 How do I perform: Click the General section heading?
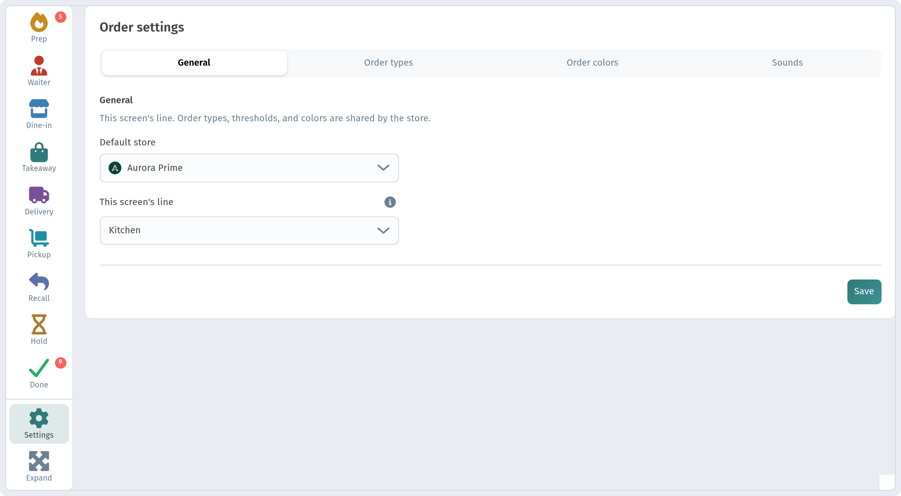point(116,100)
